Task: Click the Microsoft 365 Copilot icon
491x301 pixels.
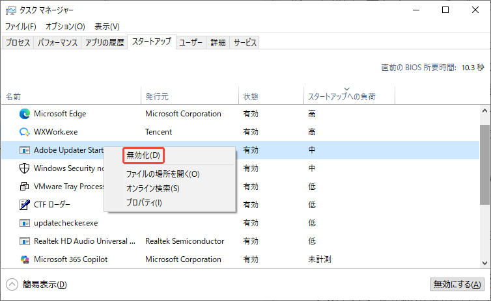Action: [x=25, y=259]
